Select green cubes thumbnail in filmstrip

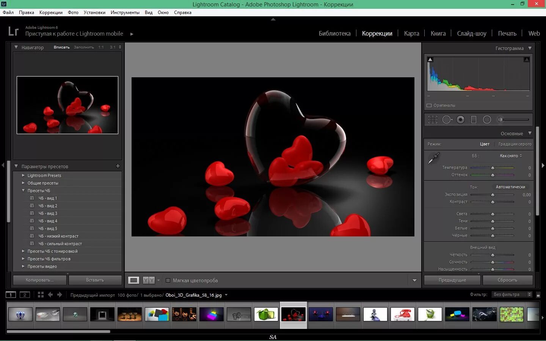[x=266, y=314]
